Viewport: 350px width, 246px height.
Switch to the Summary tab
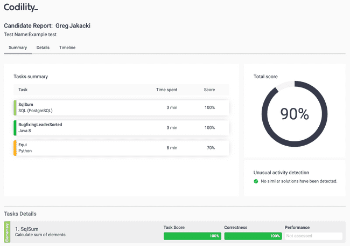click(18, 47)
